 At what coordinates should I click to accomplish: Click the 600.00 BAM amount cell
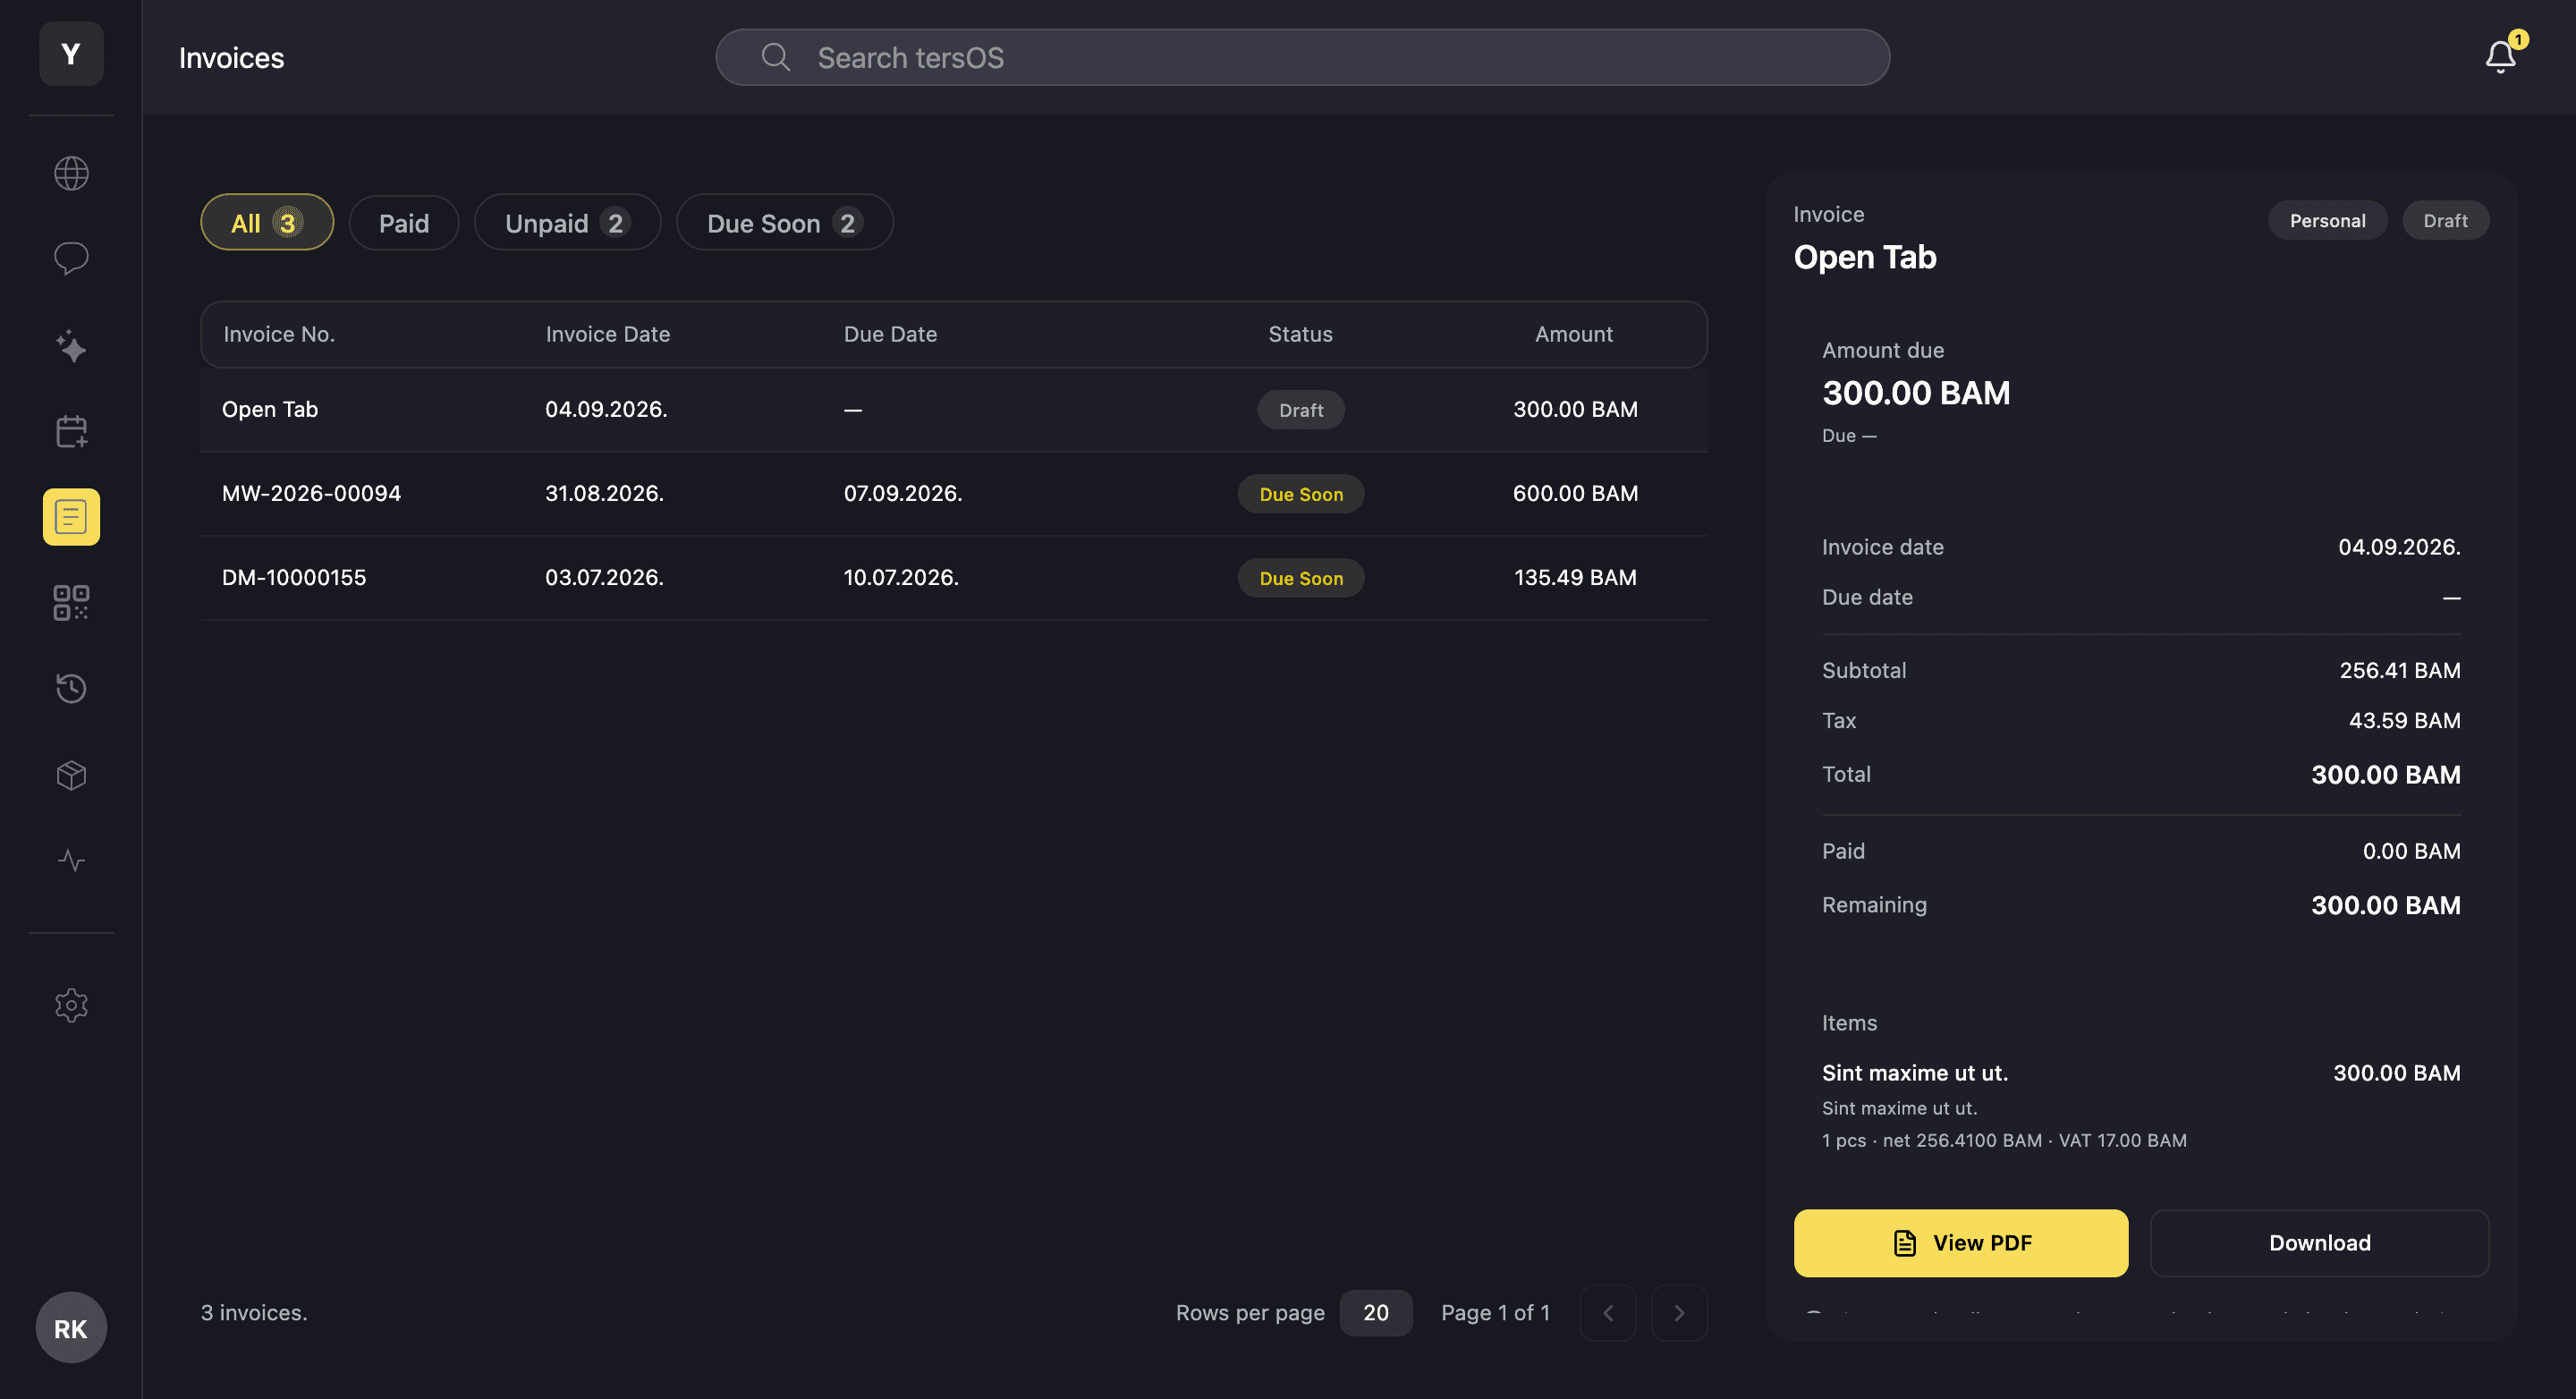click(1575, 494)
